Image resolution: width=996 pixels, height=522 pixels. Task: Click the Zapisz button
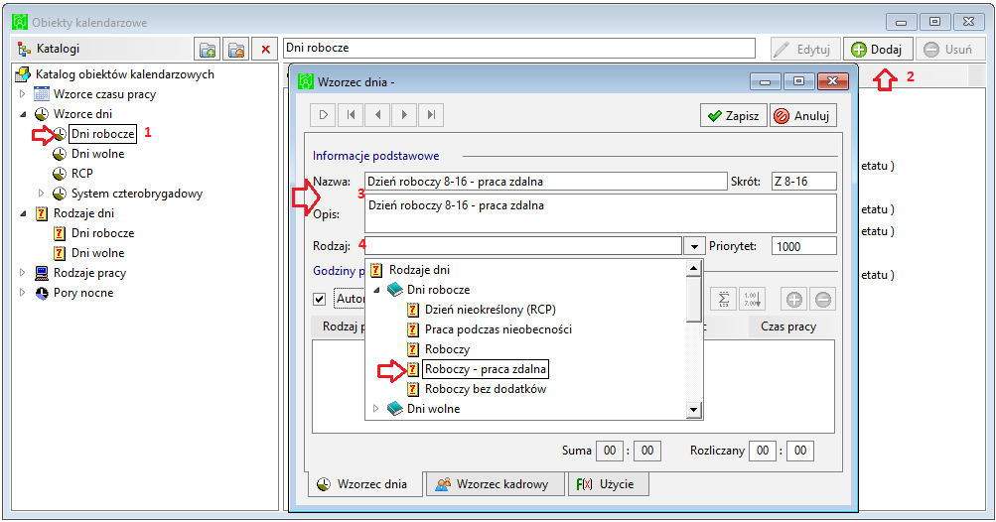pyautogui.click(x=734, y=115)
